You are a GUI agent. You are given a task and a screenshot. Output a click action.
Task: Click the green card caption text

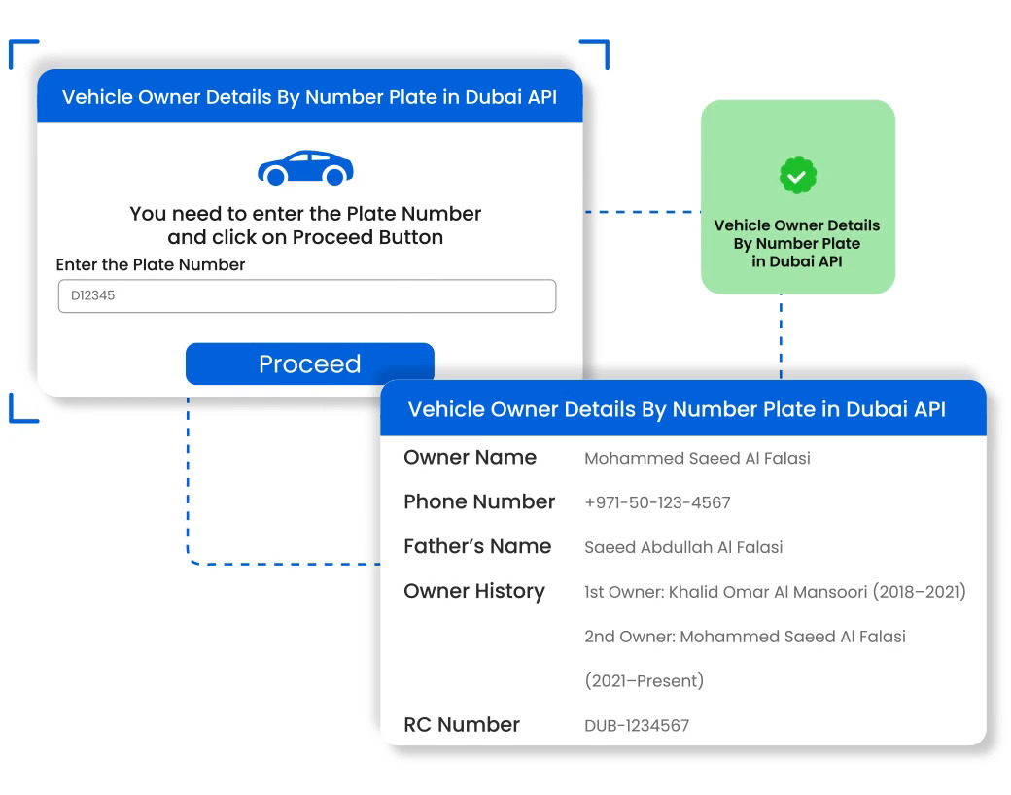pos(797,243)
